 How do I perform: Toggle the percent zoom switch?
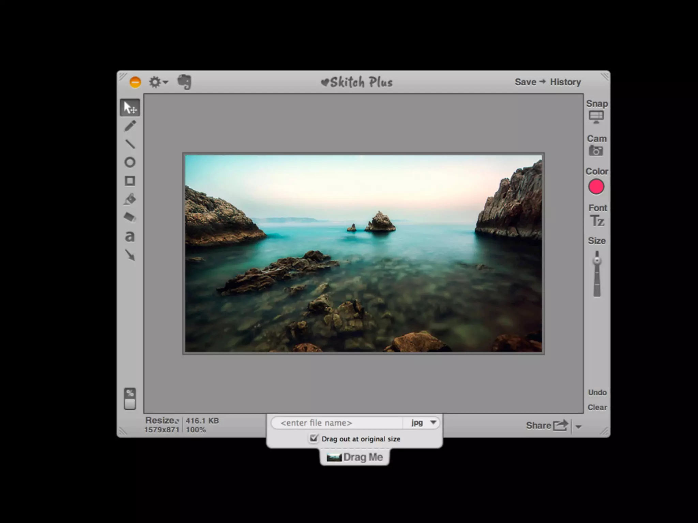tap(130, 399)
